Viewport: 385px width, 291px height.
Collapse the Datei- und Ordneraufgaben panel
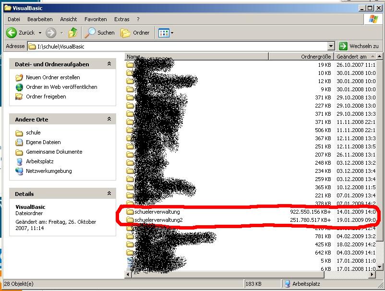click(x=109, y=64)
